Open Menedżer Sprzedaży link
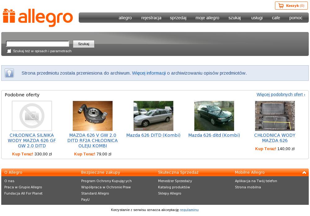This screenshot has height=216, width=310. pyautogui.click(x=175, y=181)
